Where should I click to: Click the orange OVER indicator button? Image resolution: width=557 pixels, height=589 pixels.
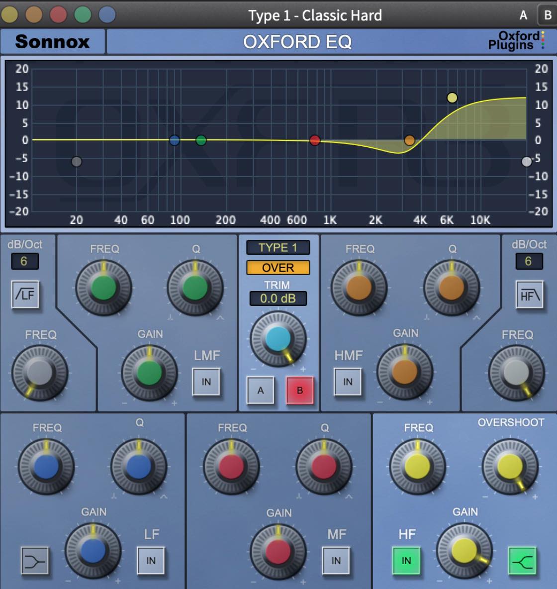[x=278, y=268]
